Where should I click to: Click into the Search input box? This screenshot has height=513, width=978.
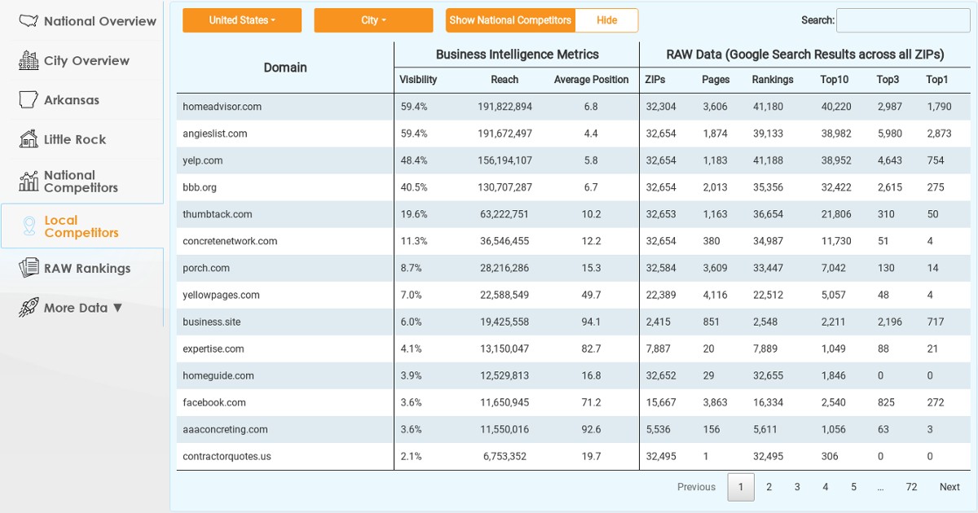click(903, 20)
